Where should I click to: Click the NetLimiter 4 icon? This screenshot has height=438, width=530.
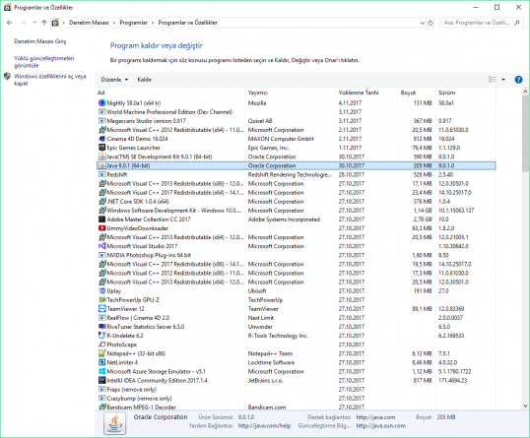[x=101, y=362]
